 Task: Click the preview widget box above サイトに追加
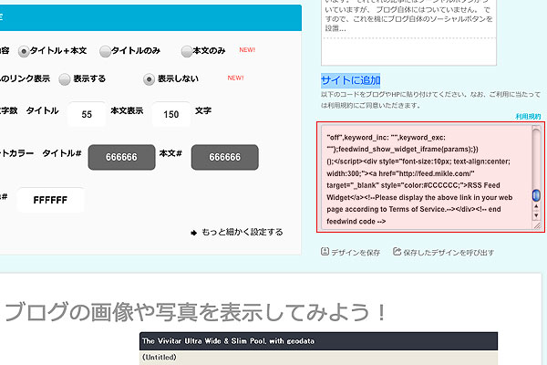point(408,33)
